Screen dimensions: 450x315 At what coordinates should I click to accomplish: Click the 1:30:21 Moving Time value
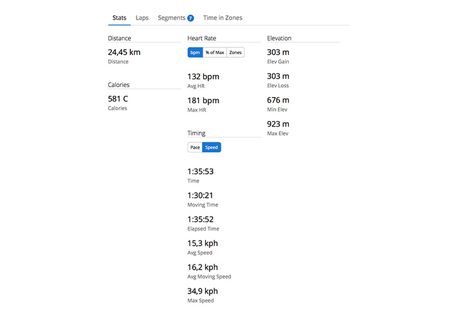pyautogui.click(x=201, y=195)
